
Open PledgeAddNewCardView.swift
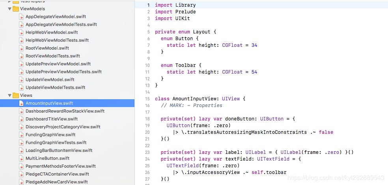[57, 182]
